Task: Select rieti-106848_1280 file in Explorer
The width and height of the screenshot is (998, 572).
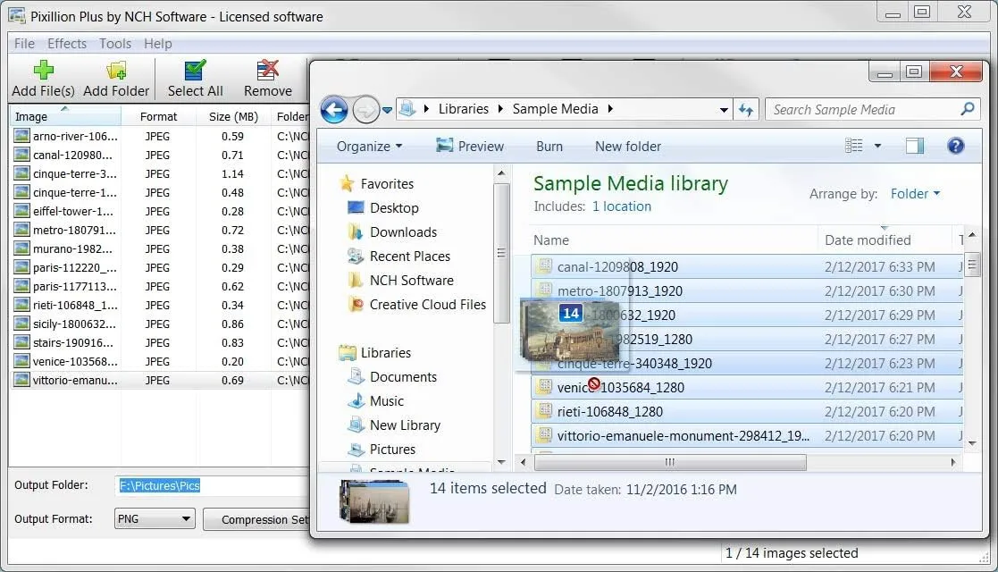Action: [747, 411]
